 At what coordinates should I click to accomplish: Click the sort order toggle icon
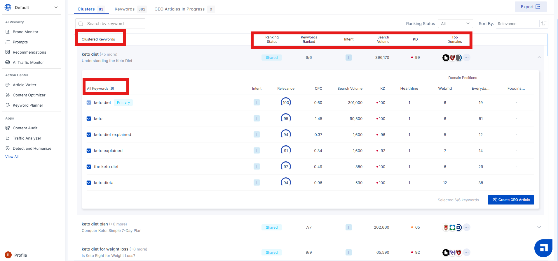pyautogui.click(x=544, y=24)
